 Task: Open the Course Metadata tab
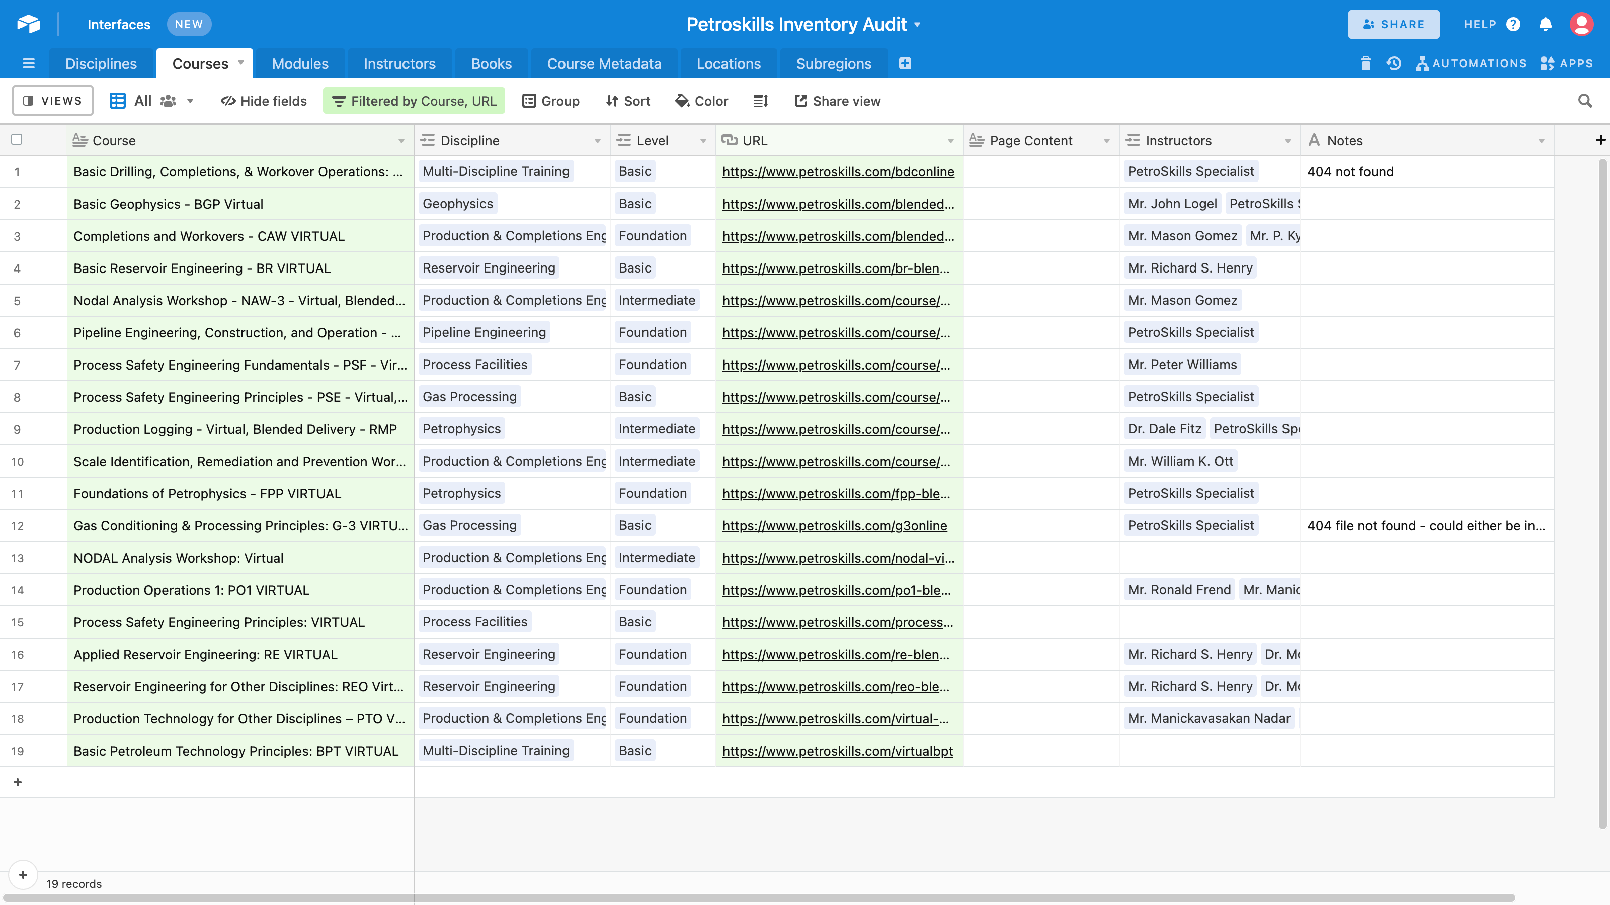pos(604,64)
